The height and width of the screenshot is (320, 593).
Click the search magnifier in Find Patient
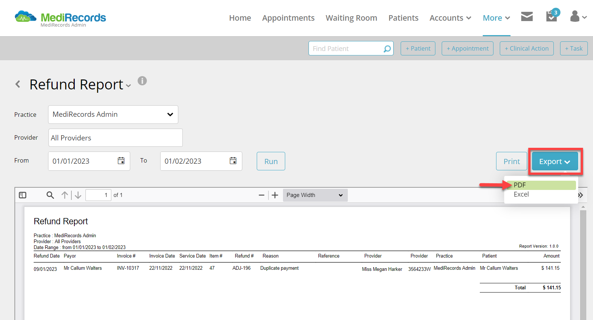click(387, 48)
